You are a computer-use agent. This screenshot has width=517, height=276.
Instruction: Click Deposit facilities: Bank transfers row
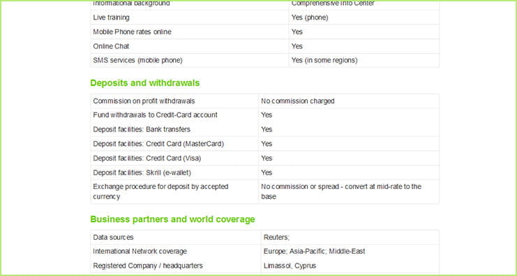click(x=264, y=129)
